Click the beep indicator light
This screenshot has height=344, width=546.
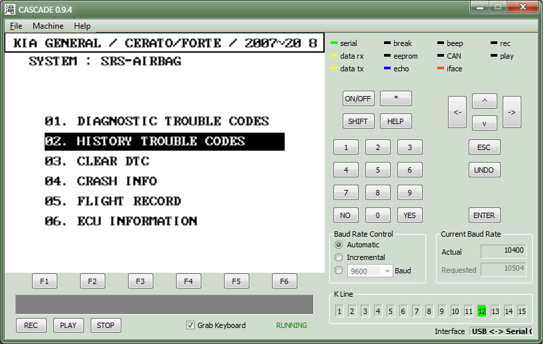(441, 43)
